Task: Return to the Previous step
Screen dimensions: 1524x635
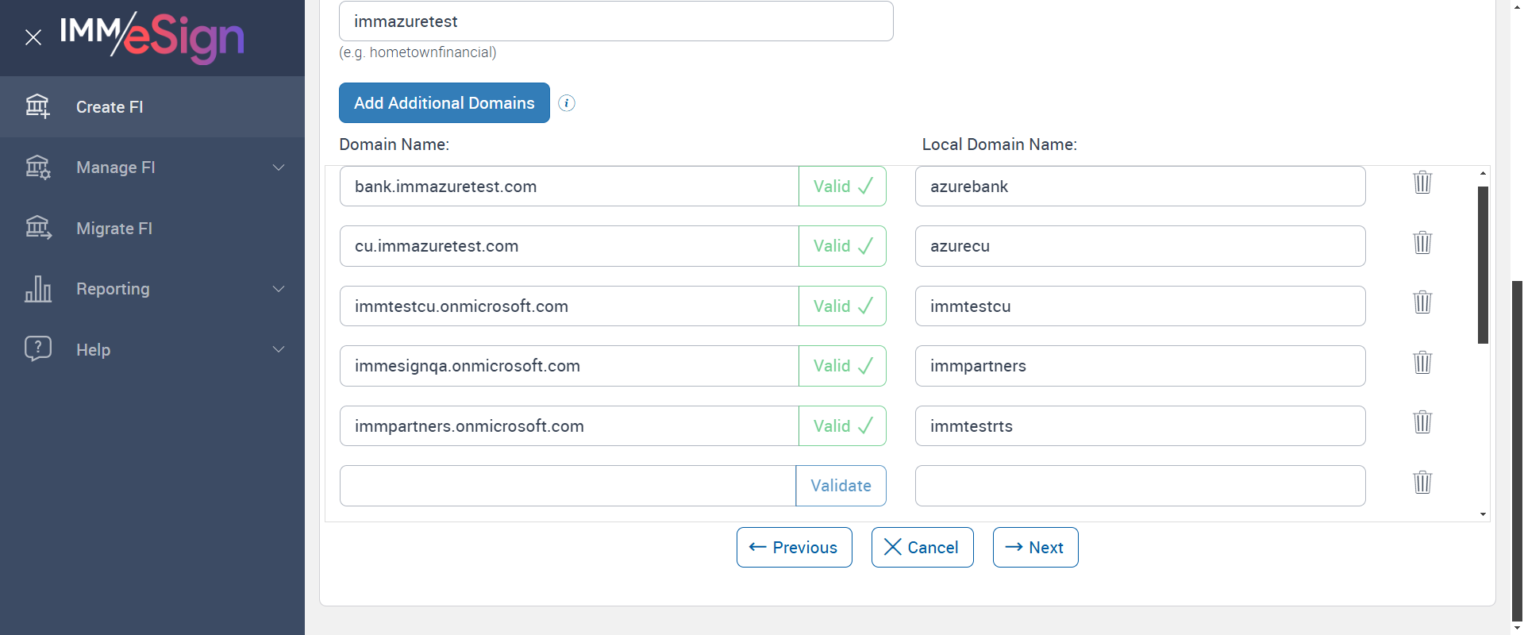Action: click(x=794, y=548)
